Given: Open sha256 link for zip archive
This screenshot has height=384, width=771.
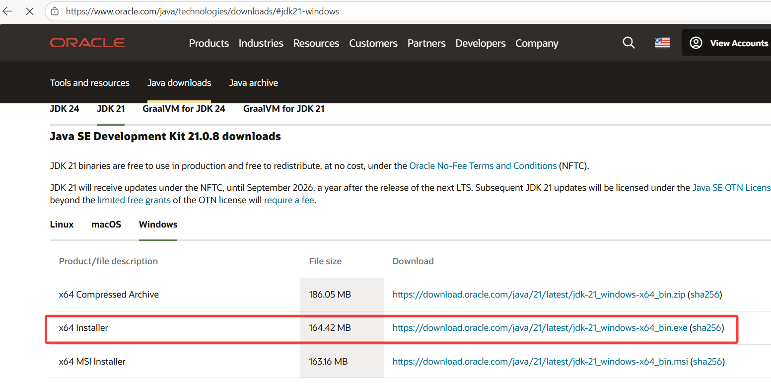Looking at the screenshot, I should pyautogui.click(x=704, y=295).
